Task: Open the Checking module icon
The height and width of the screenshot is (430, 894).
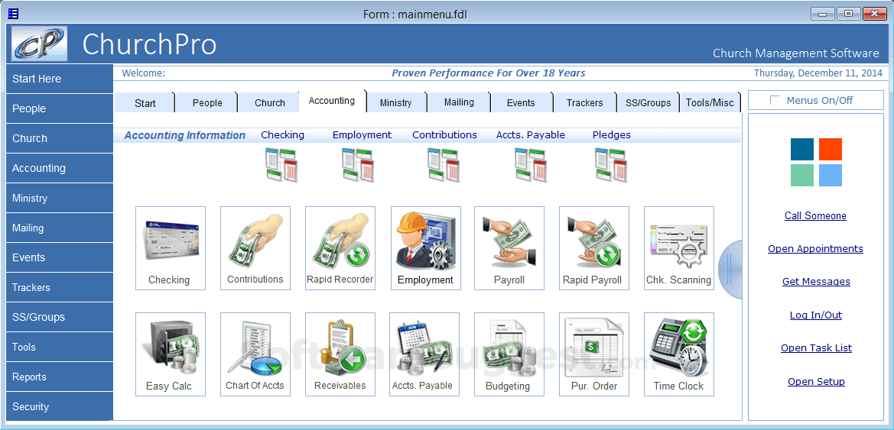Action: click(170, 248)
